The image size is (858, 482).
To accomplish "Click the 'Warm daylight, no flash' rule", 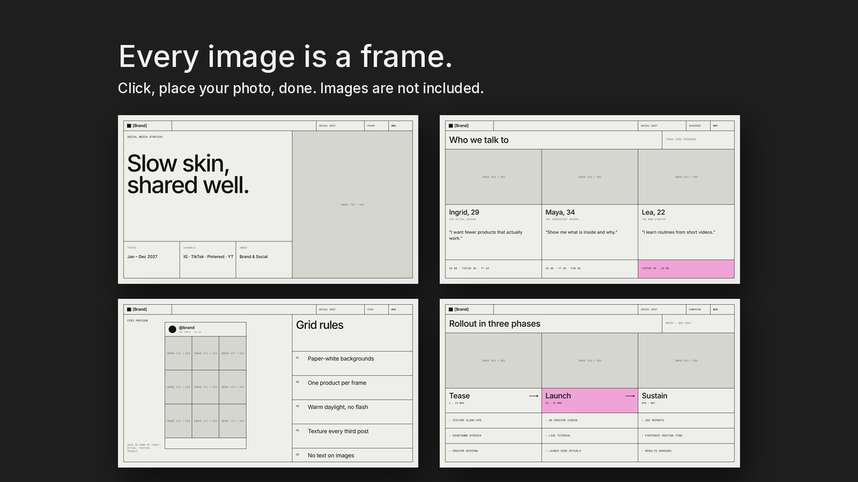I will 337,407.
